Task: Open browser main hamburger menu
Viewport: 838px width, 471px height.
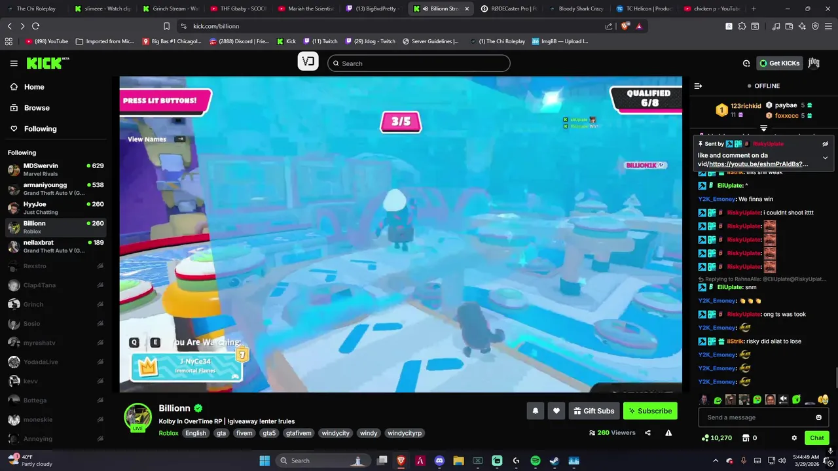Action: pos(828,26)
